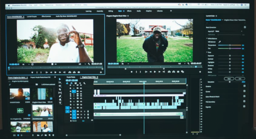Viewport: 256px width, 139px height.
Task: Adjust the Temperature slider
Action: click(x=230, y=45)
